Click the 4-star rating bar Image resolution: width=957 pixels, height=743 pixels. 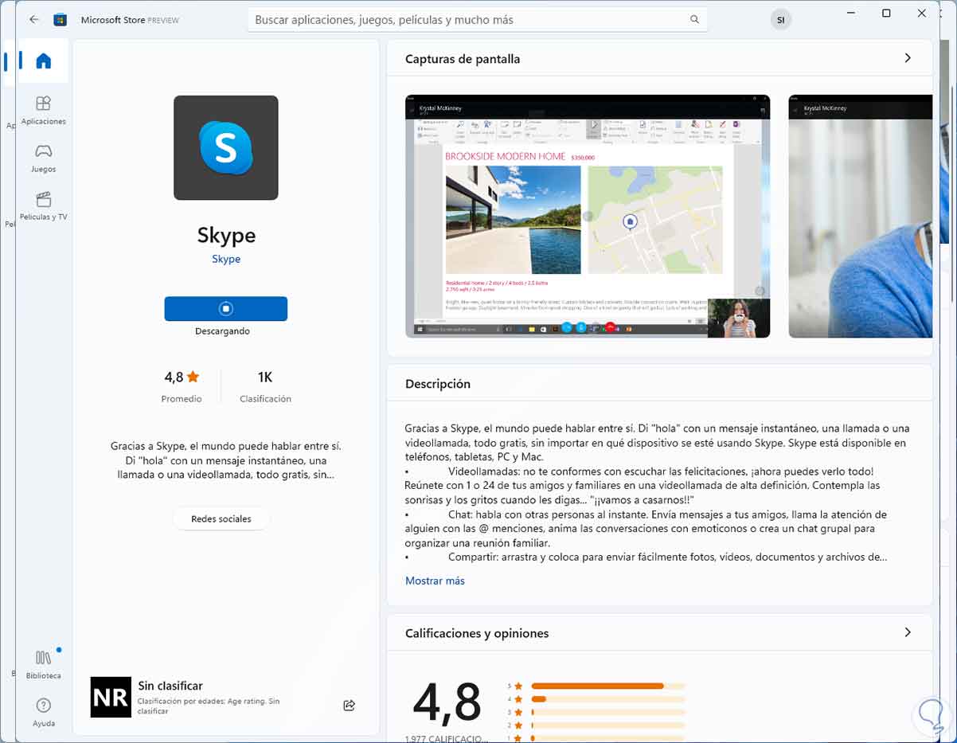(x=608, y=699)
